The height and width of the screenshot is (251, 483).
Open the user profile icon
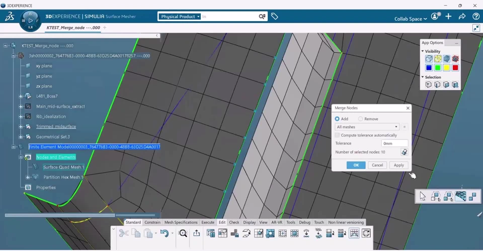(435, 17)
